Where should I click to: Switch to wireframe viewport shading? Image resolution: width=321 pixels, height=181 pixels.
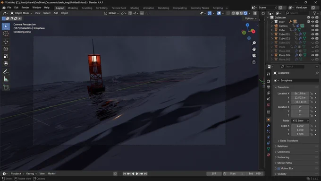[x=233, y=13]
